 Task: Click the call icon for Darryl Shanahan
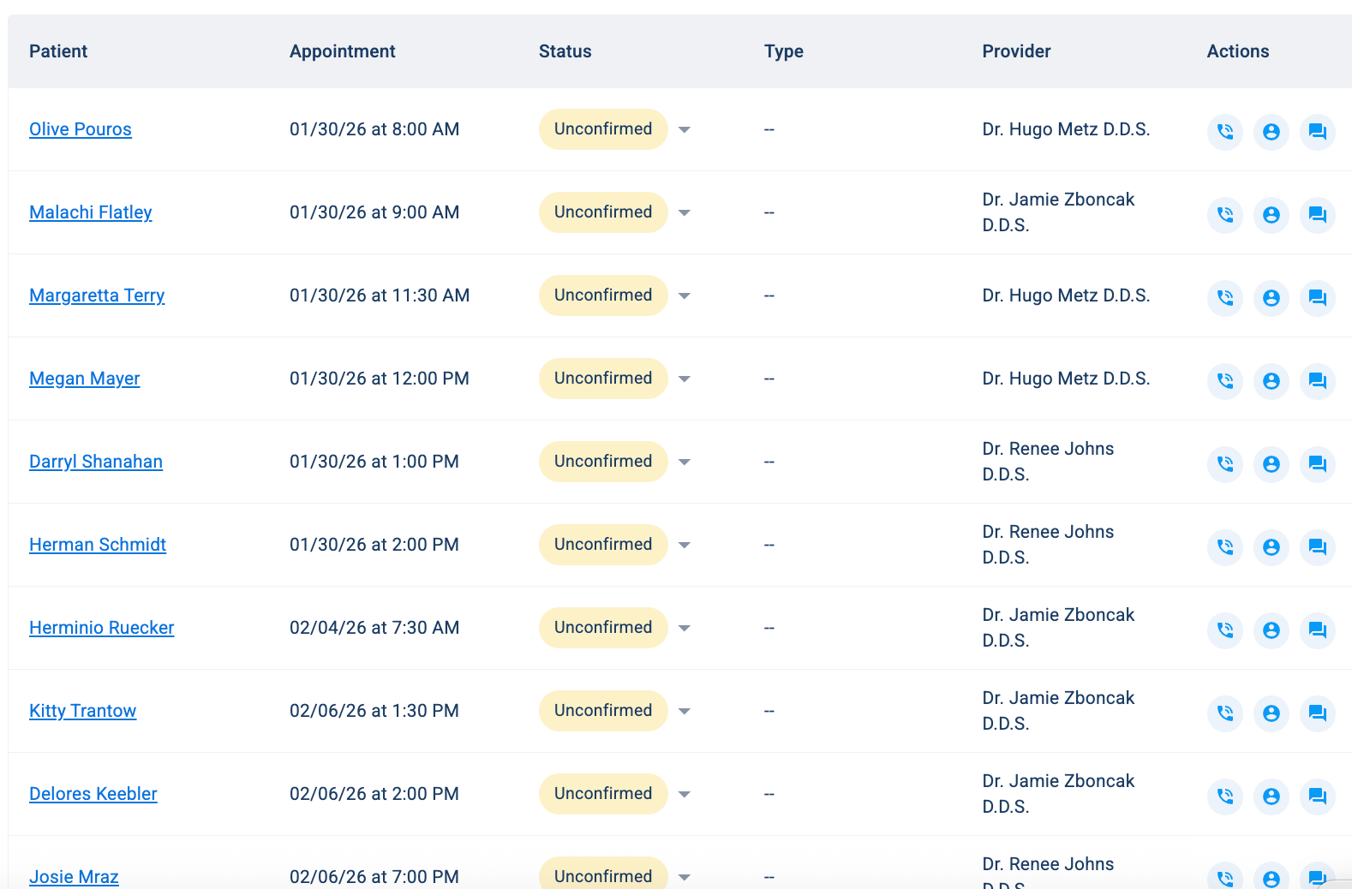1225,464
